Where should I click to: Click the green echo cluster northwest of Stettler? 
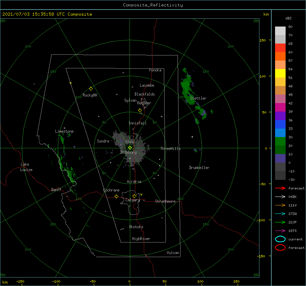click(187, 87)
